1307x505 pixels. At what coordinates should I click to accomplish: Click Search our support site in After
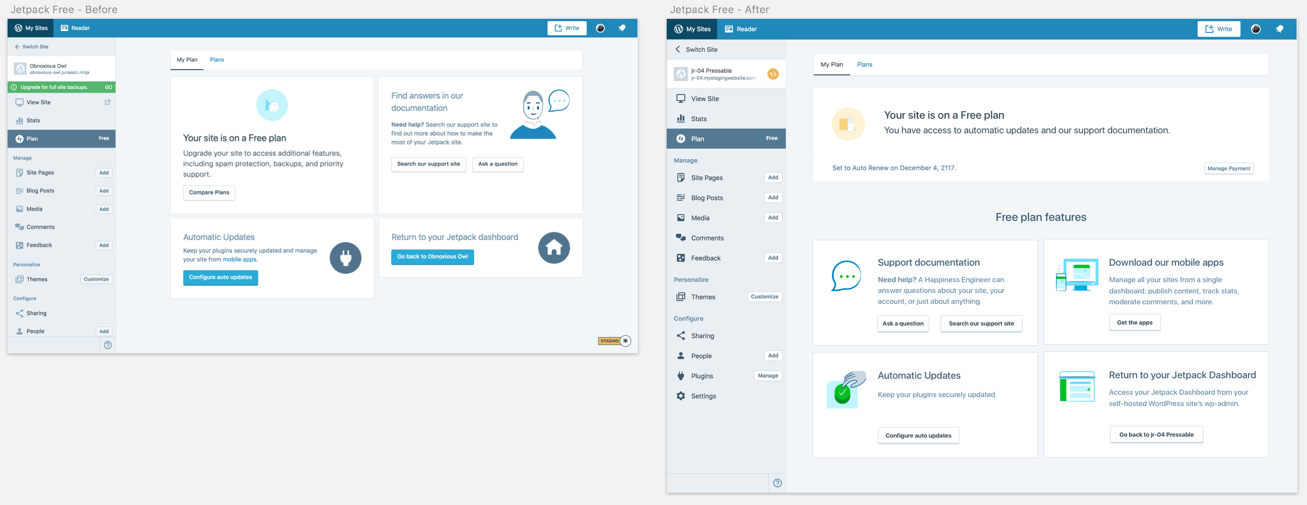[x=981, y=324]
